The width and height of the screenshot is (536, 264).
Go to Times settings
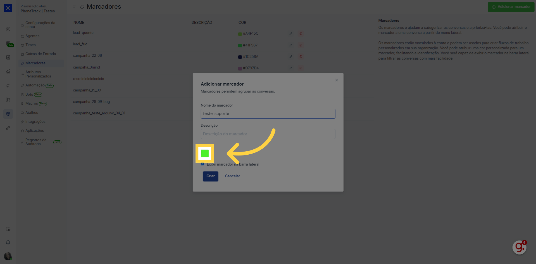point(41,45)
